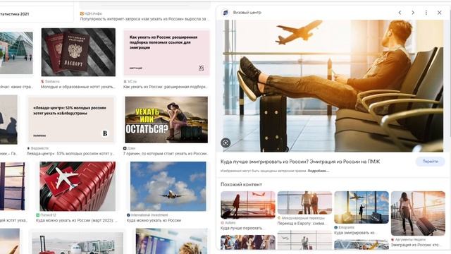The width and height of the screenshot is (451, 254).
Task: Click caption Куда можно уехать из России
Action: point(154,220)
